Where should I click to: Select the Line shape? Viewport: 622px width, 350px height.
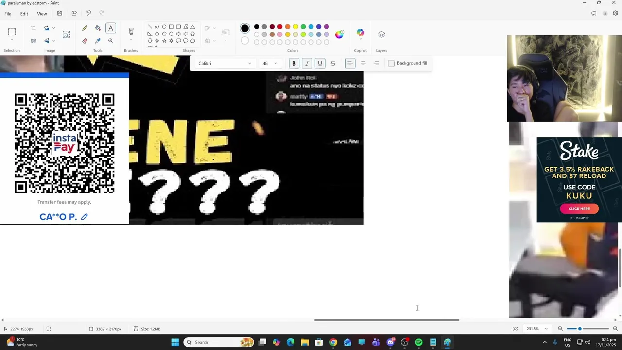coord(150,27)
